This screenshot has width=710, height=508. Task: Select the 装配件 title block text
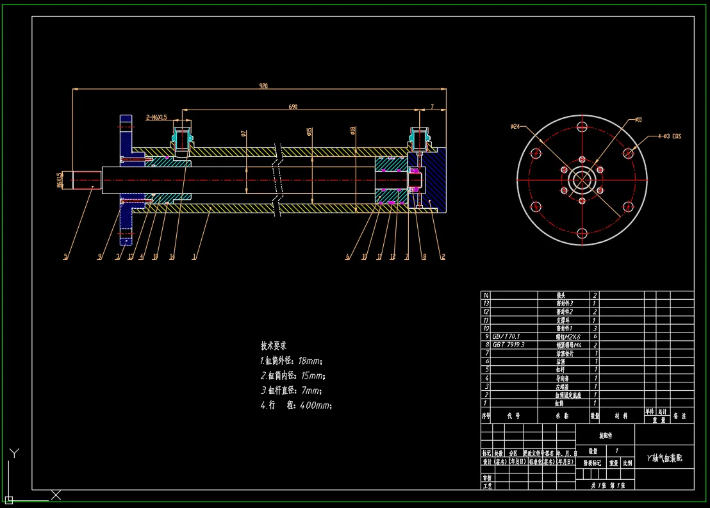pyautogui.click(x=606, y=436)
